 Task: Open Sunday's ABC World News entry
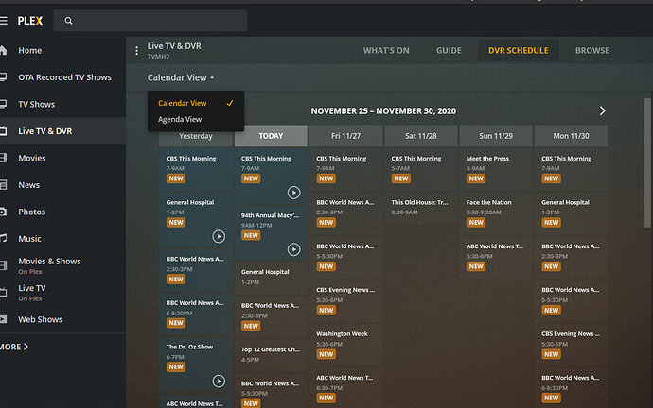point(496,257)
